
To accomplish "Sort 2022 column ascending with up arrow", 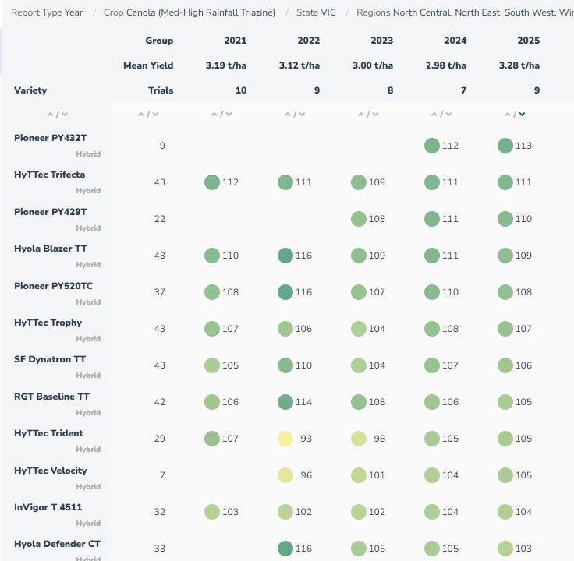I will click(287, 115).
